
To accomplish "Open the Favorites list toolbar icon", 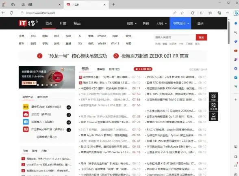I will coord(210,13).
